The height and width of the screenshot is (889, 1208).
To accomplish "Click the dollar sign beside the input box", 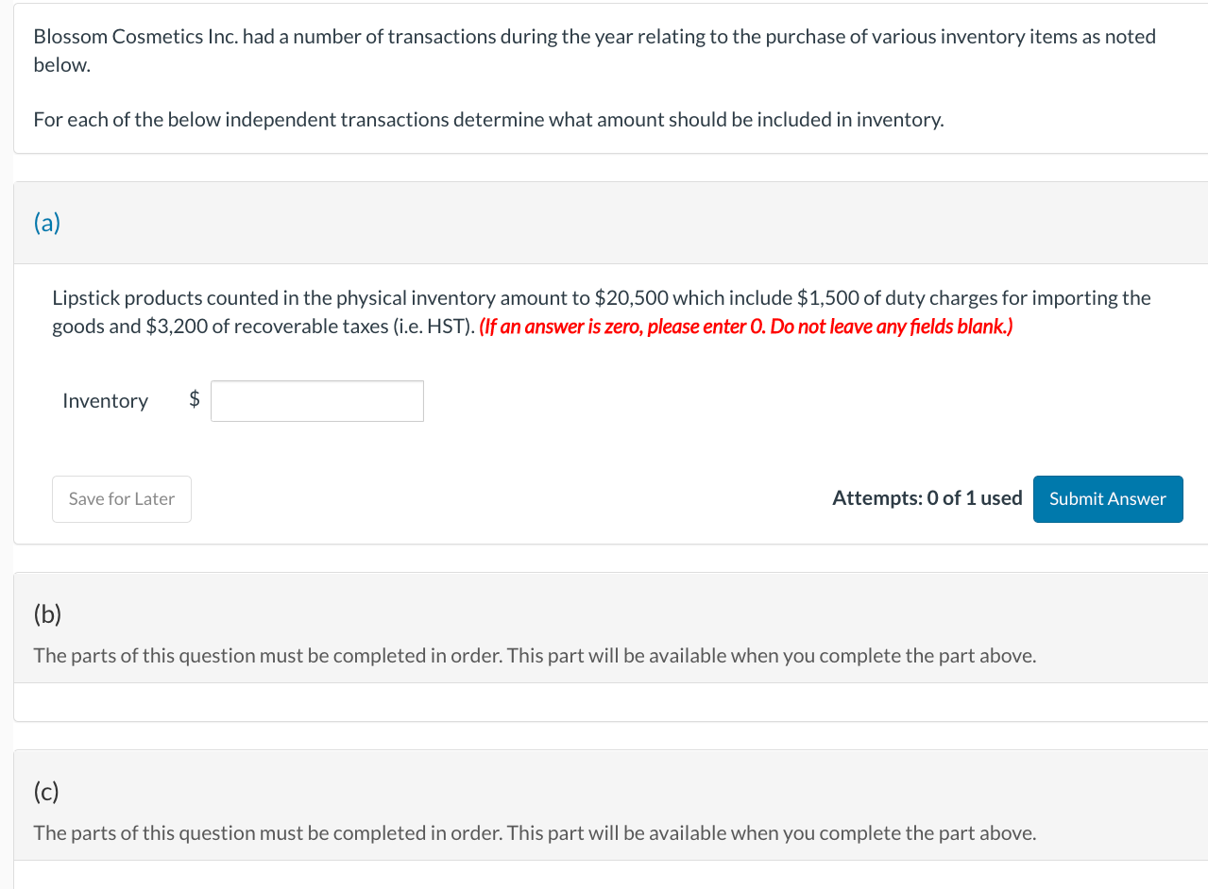I will tap(195, 400).
